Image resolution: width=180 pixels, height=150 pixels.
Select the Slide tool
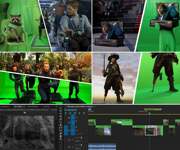point(61,130)
